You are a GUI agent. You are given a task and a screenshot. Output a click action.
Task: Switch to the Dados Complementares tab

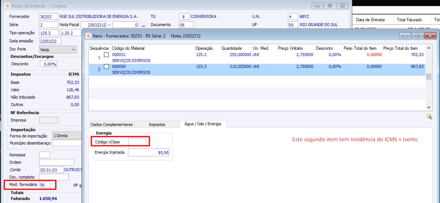[112, 125]
